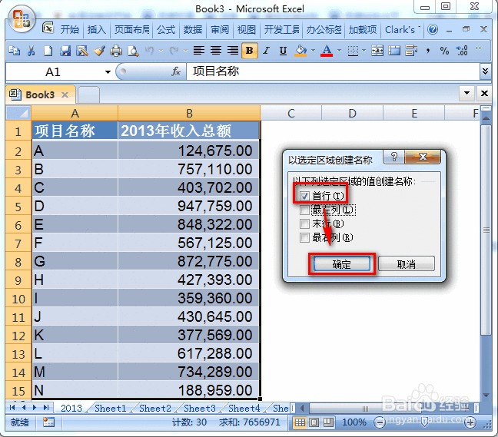Viewport: 498px width, 437px height.
Task: Apply the red font color
Action: (x=327, y=51)
